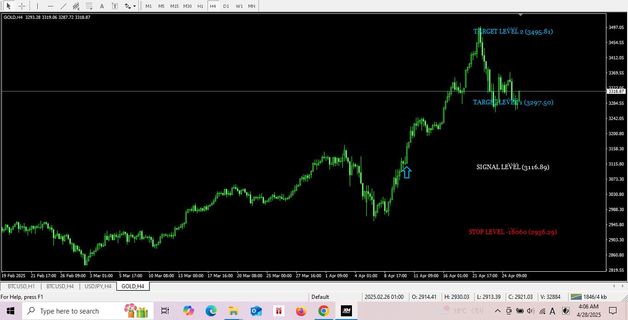This screenshot has width=628, height=320.
Task: Select the TARGET LEVEL 2 (3495.81) label
Action: pos(513,32)
